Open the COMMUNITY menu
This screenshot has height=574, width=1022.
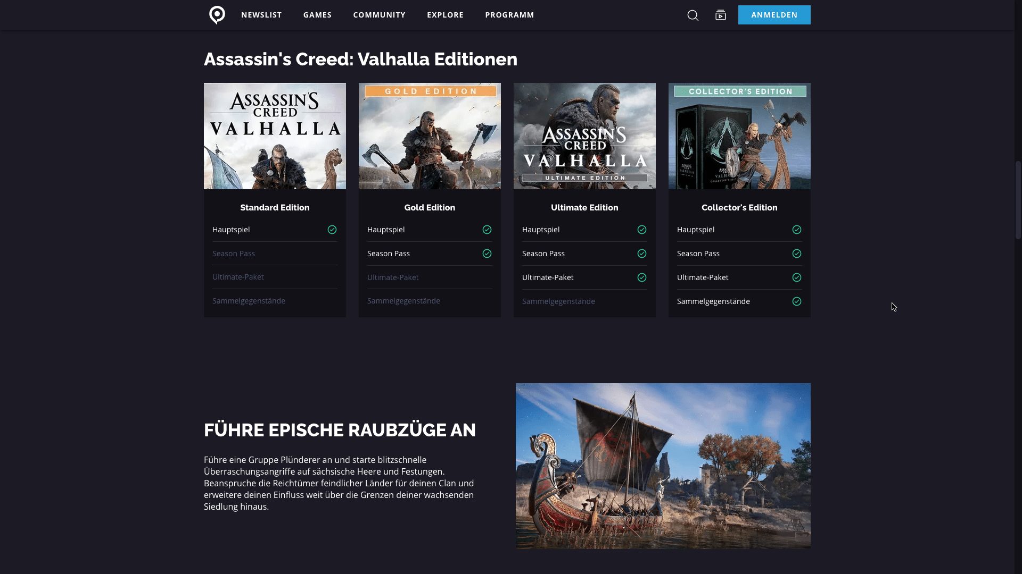tap(379, 15)
